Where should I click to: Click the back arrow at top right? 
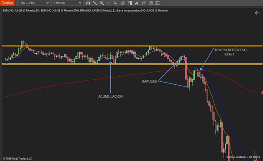(x=257, y=13)
